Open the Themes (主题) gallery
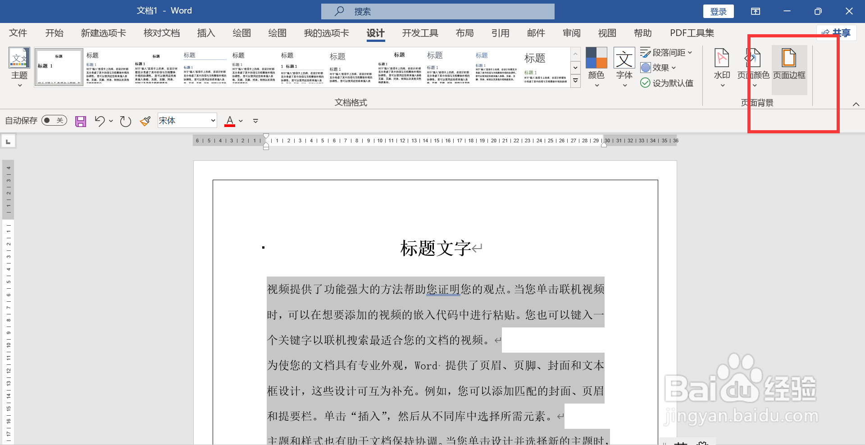Viewport: 865px width, 445px height. (19, 68)
